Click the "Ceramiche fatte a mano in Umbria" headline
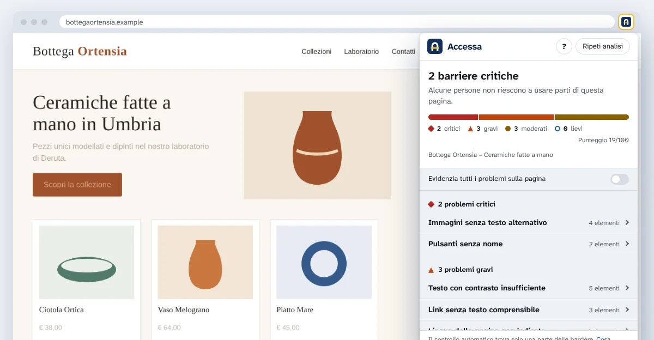This screenshot has height=340, width=654. [102, 113]
